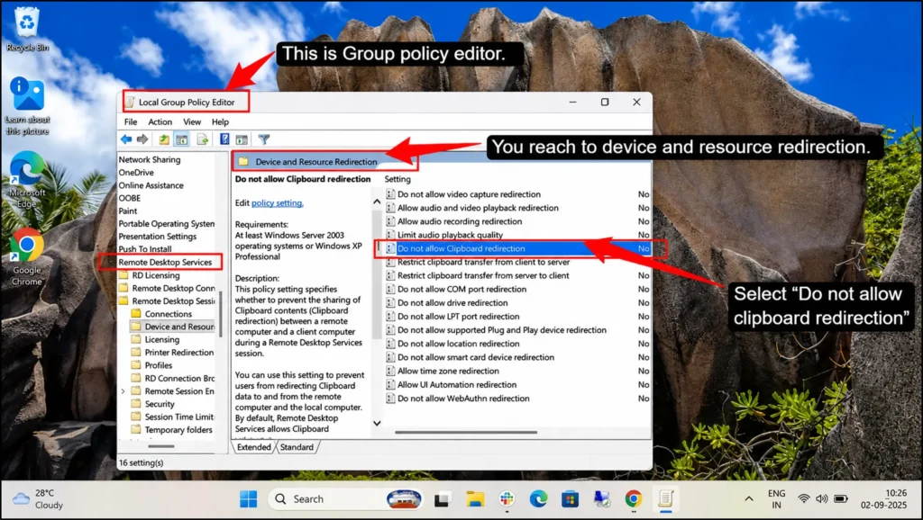
Task: Click the description pane's scroll down arrow
Action: (x=377, y=423)
